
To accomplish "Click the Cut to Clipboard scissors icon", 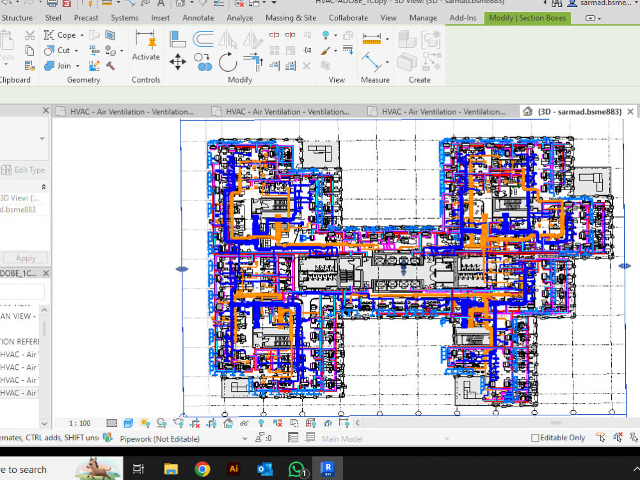I will point(30,35).
